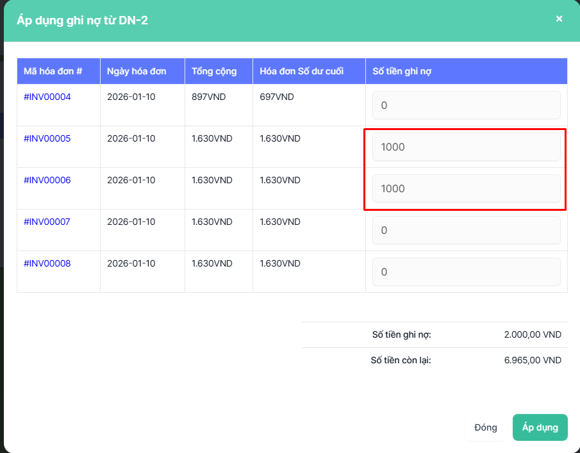Click the 1000 amount field for #INV00006

(466, 188)
